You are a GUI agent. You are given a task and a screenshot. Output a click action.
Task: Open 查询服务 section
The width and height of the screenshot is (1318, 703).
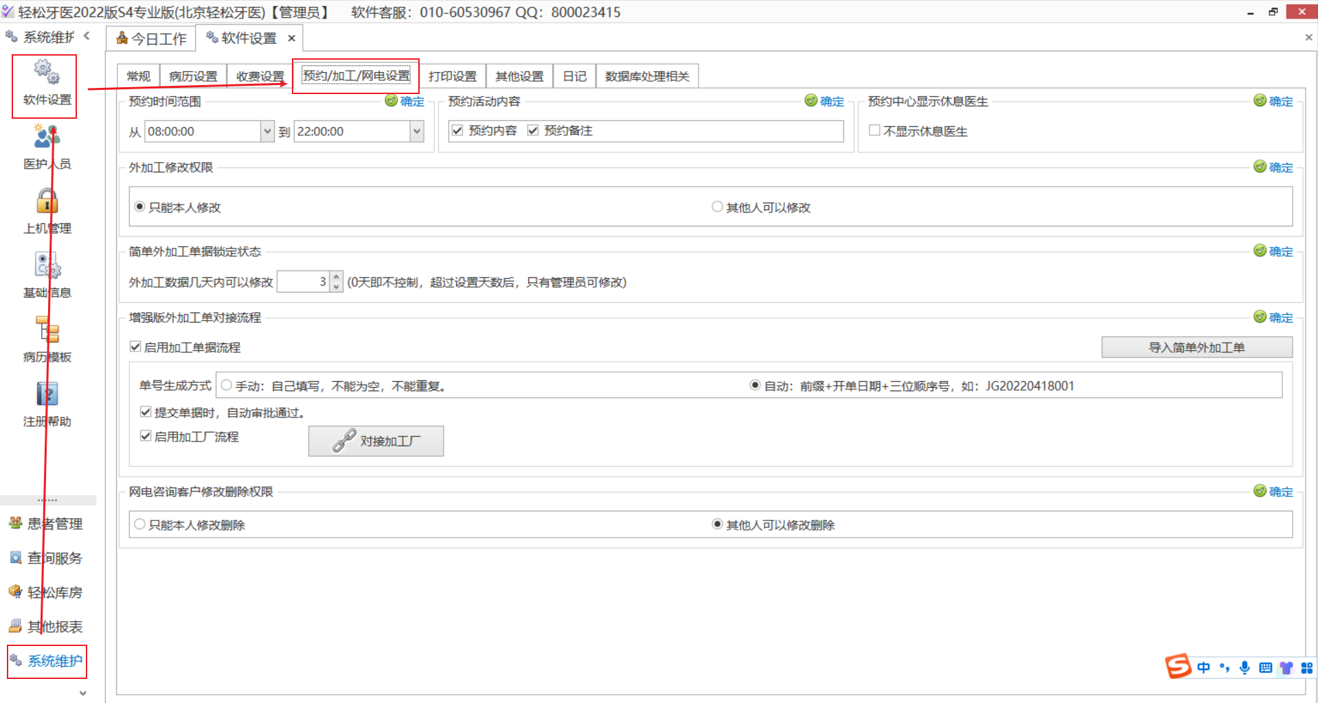pyautogui.click(x=46, y=558)
